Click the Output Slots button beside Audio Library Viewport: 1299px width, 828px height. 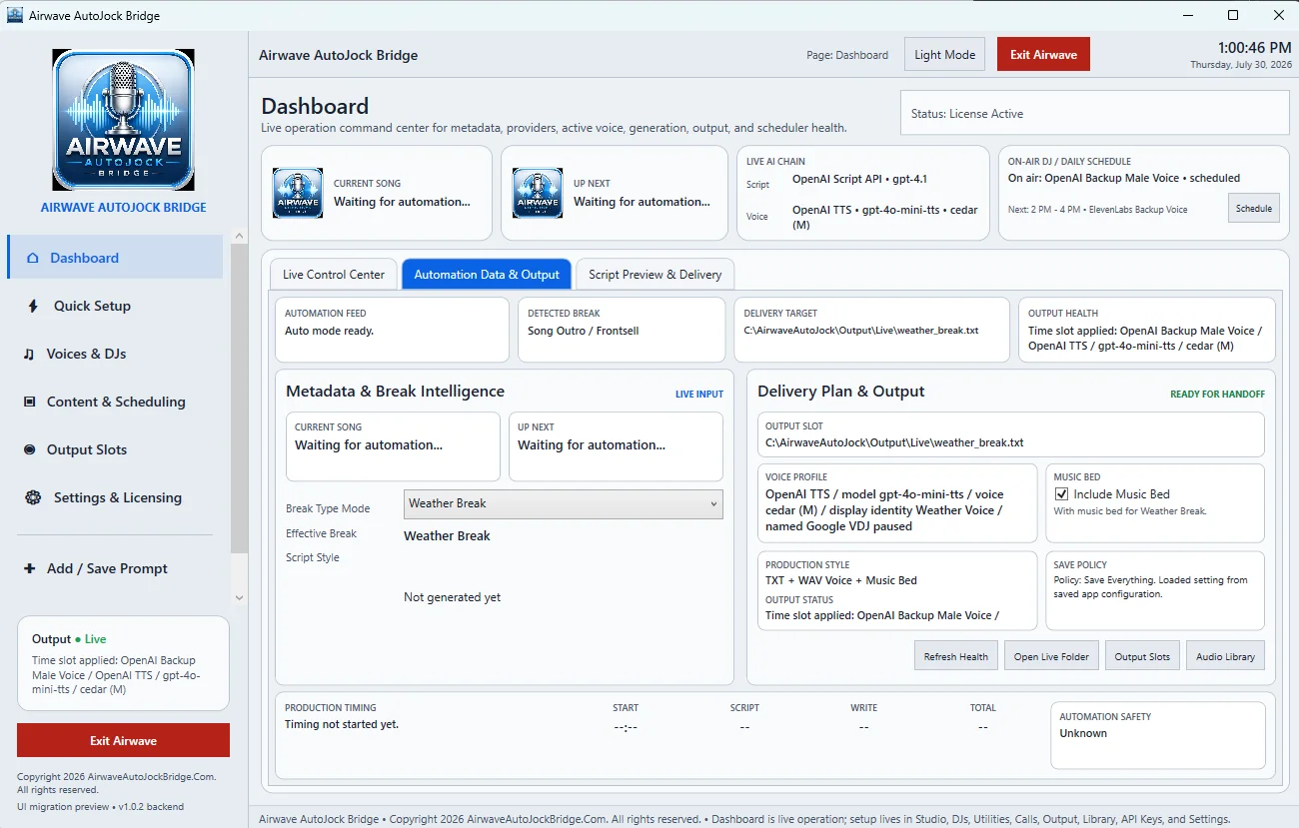coord(1142,656)
